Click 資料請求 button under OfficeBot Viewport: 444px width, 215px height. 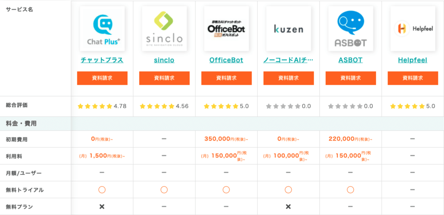[x=227, y=78]
